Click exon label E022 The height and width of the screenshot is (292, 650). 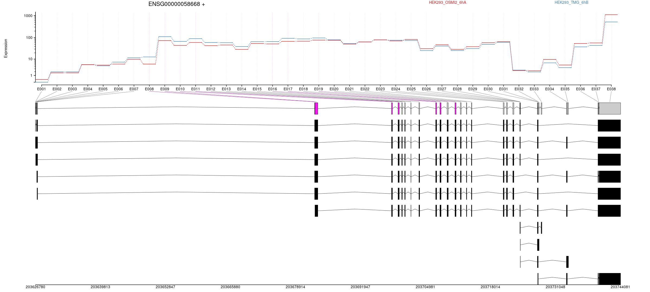365,89
